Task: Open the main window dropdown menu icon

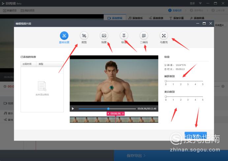Action: pyautogui.click(x=200, y=3)
